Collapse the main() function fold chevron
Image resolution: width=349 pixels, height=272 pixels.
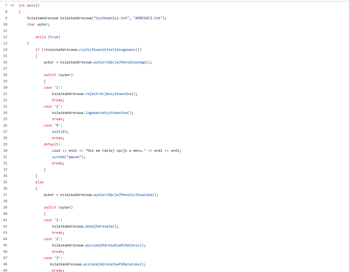[x=12, y=5]
